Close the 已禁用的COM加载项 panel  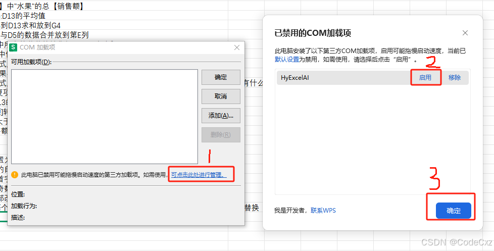click(465, 33)
